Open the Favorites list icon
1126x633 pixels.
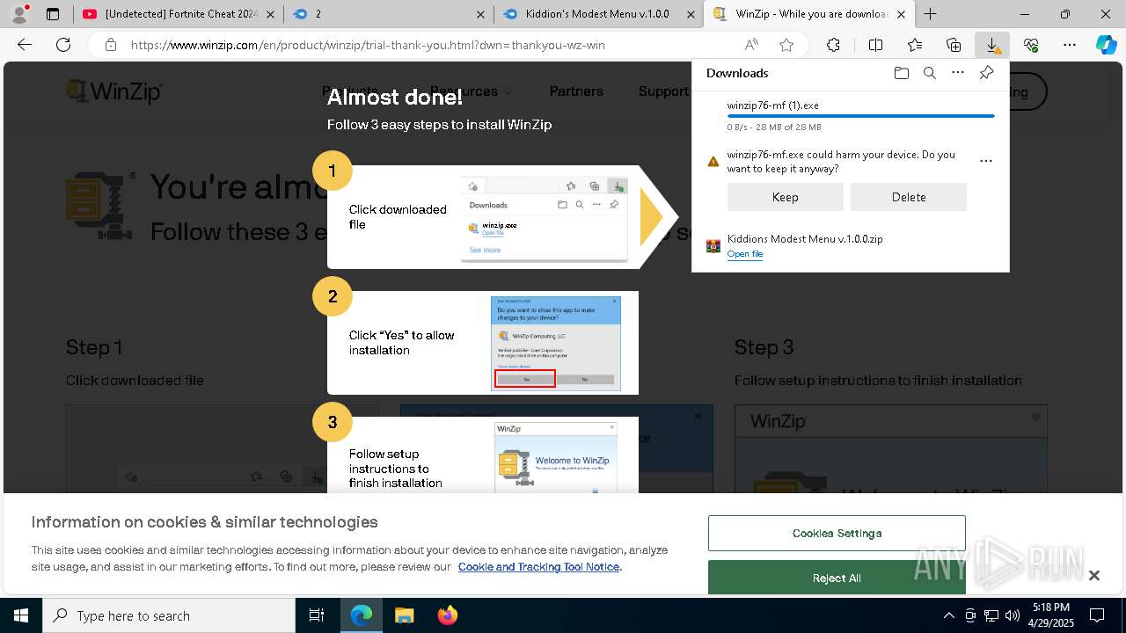915,45
